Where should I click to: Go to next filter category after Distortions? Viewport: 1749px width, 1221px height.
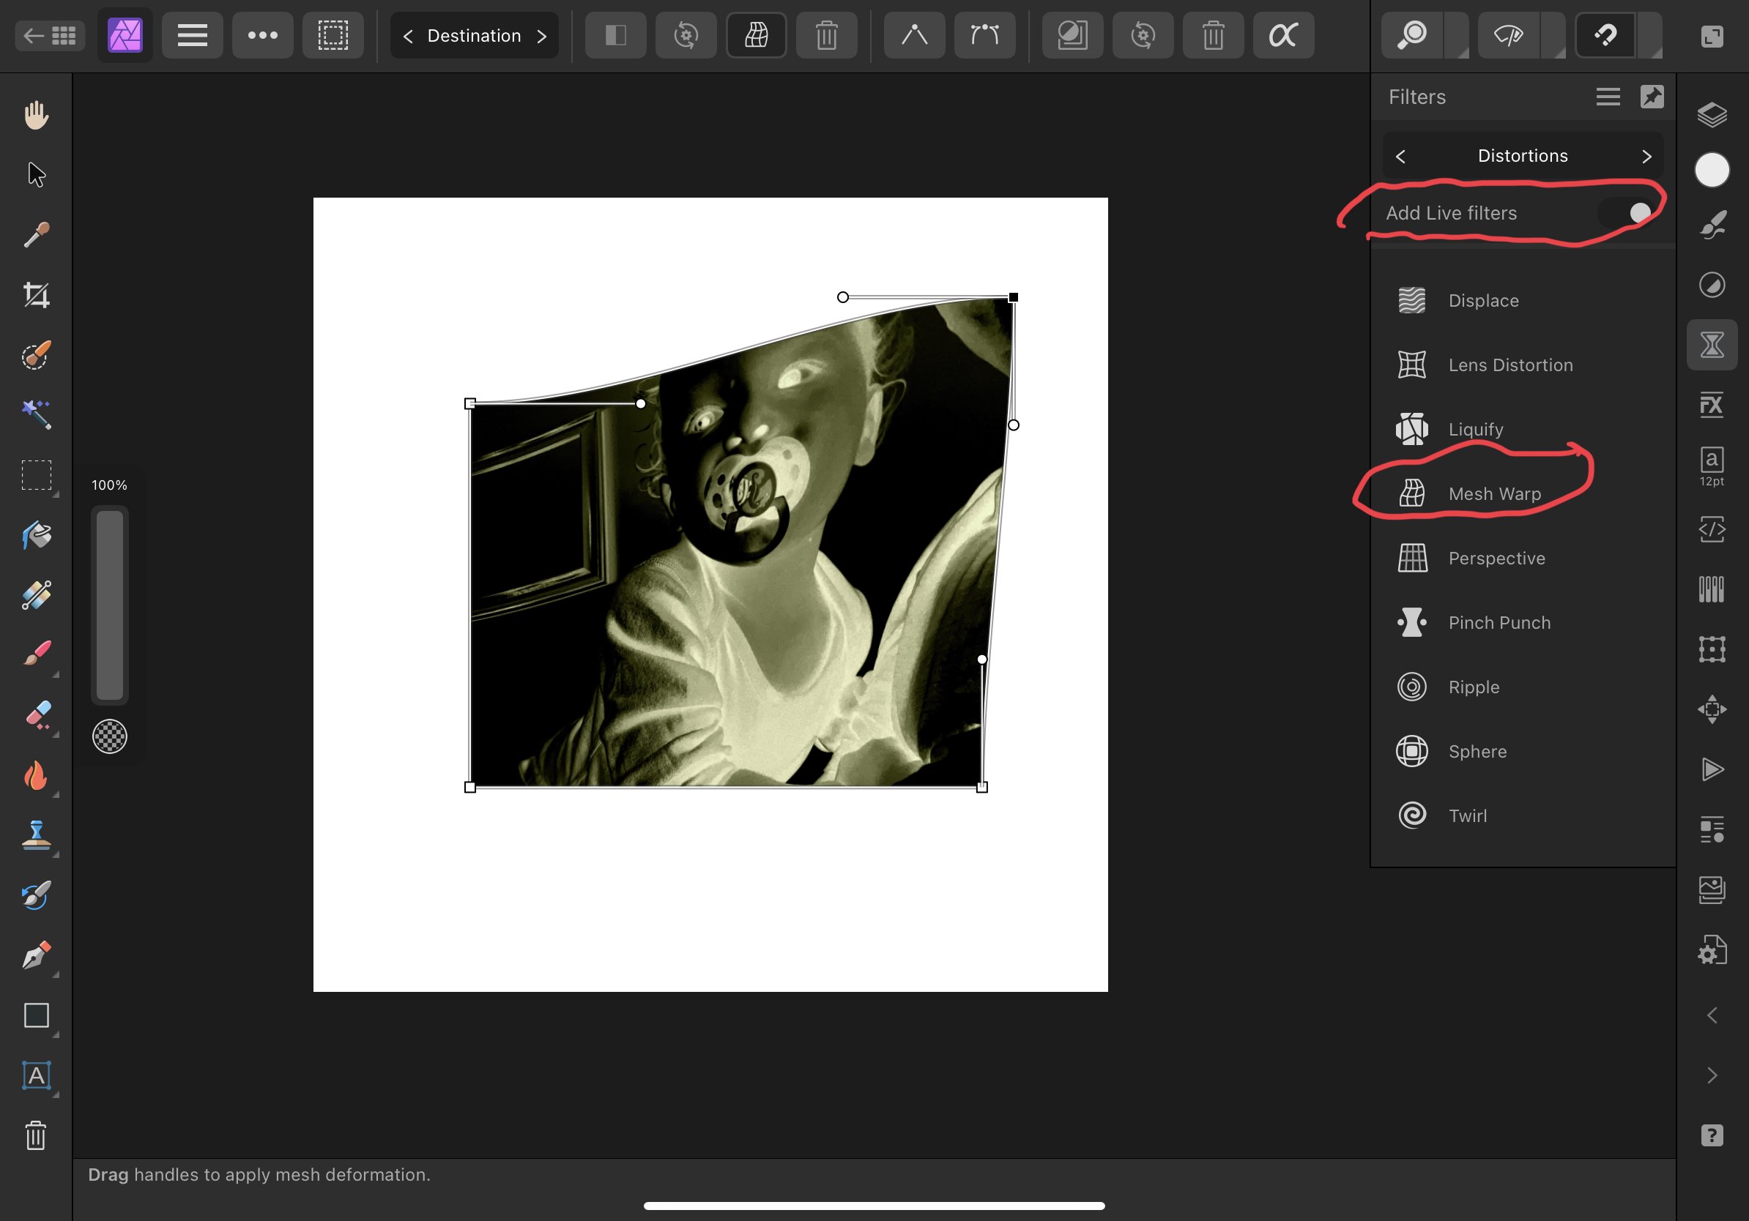1646,156
